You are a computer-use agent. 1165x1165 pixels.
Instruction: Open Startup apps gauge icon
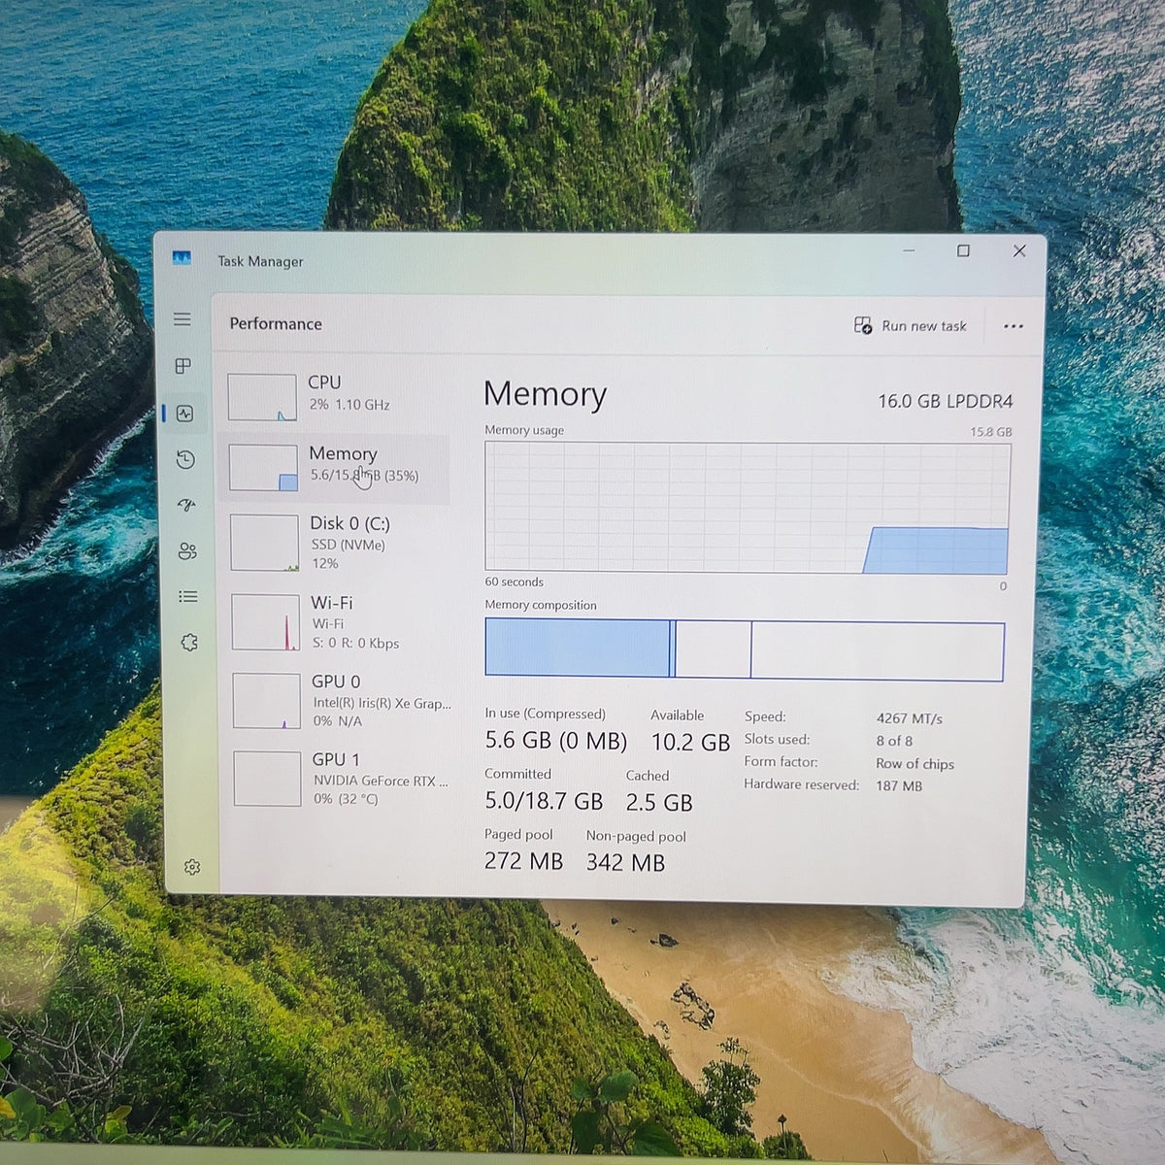click(x=186, y=505)
